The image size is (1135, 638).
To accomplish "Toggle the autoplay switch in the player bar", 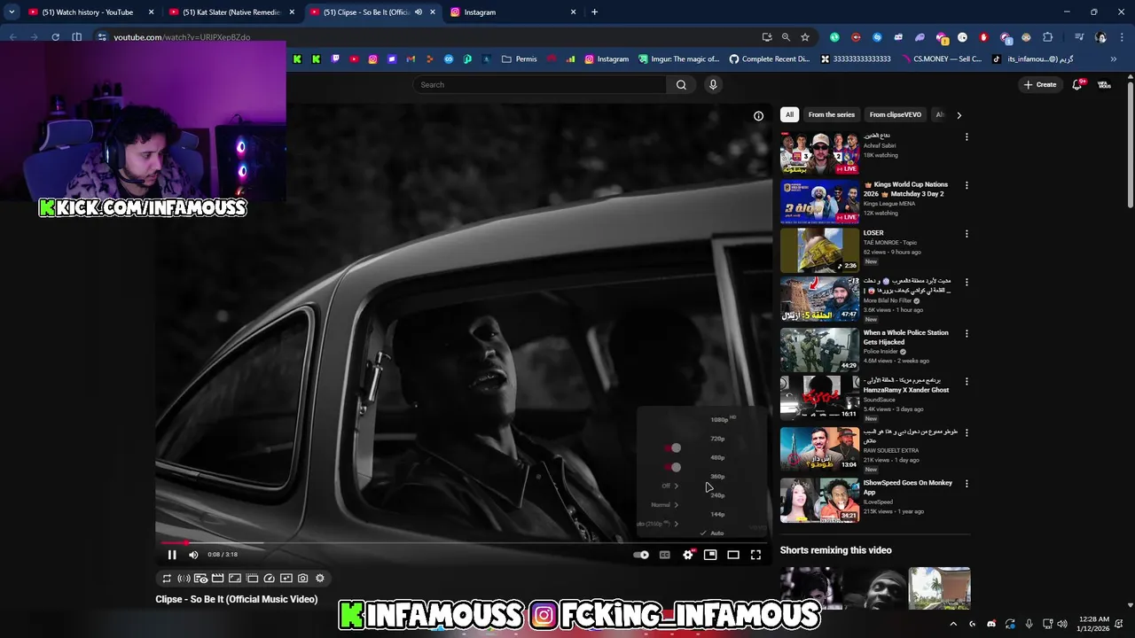I will [x=641, y=555].
